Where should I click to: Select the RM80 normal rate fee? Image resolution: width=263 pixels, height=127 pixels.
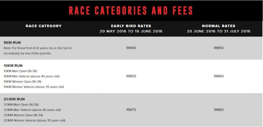(218, 110)
